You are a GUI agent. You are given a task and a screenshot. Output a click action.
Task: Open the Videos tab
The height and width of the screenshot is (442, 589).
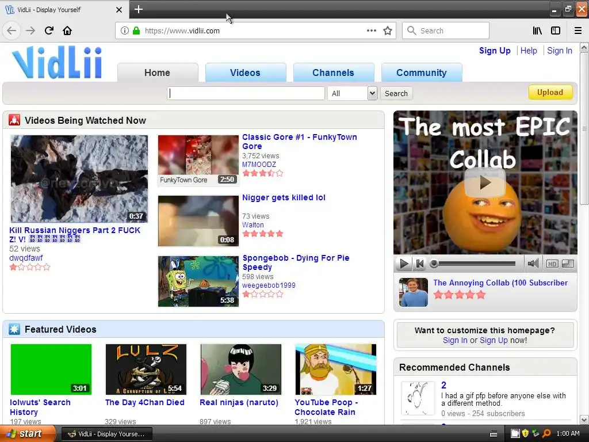point(245,73)
